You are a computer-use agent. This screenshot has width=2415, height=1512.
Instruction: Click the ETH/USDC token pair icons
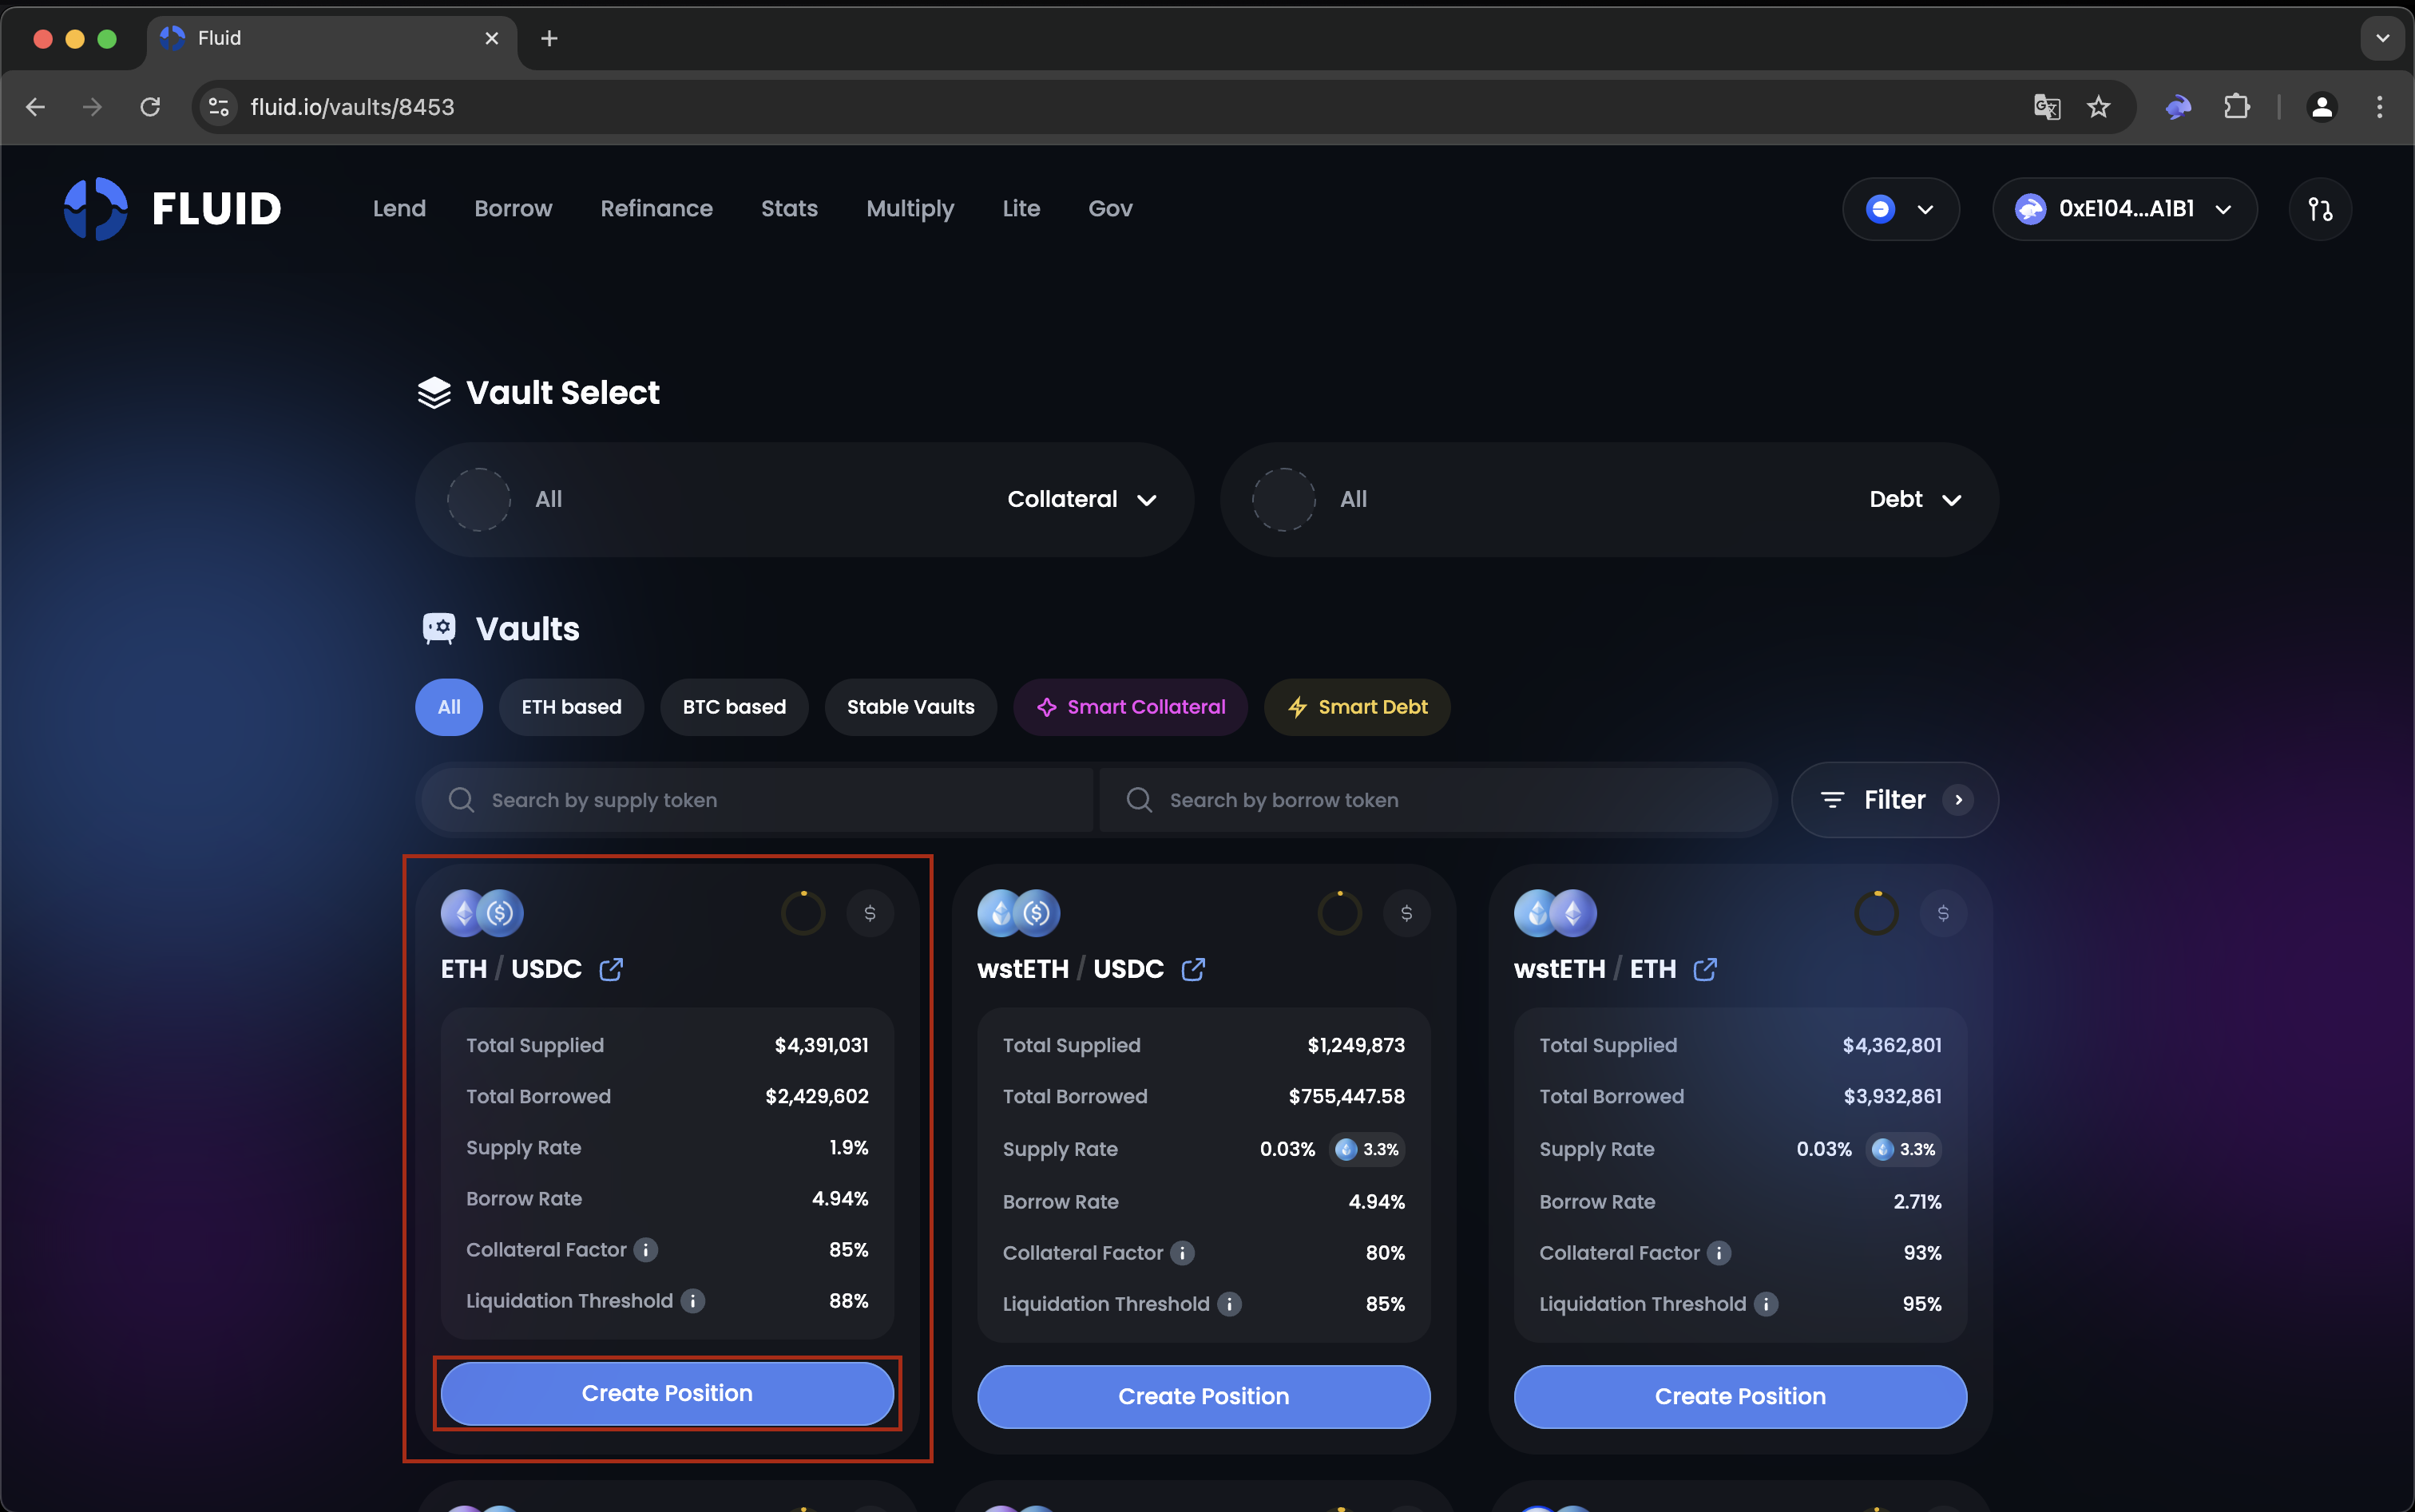pos(482,913)
